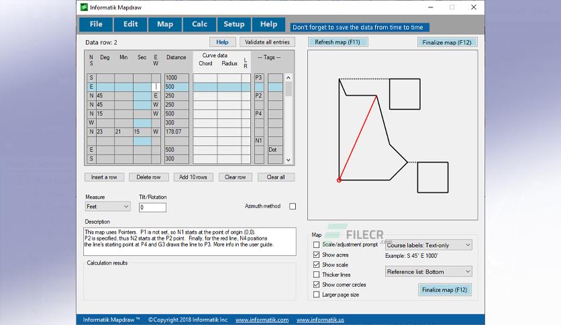The height and width of the screenshot is (325, 561).
Task: Click the Deg cell with 15
Action: click(x=105, y=113)
